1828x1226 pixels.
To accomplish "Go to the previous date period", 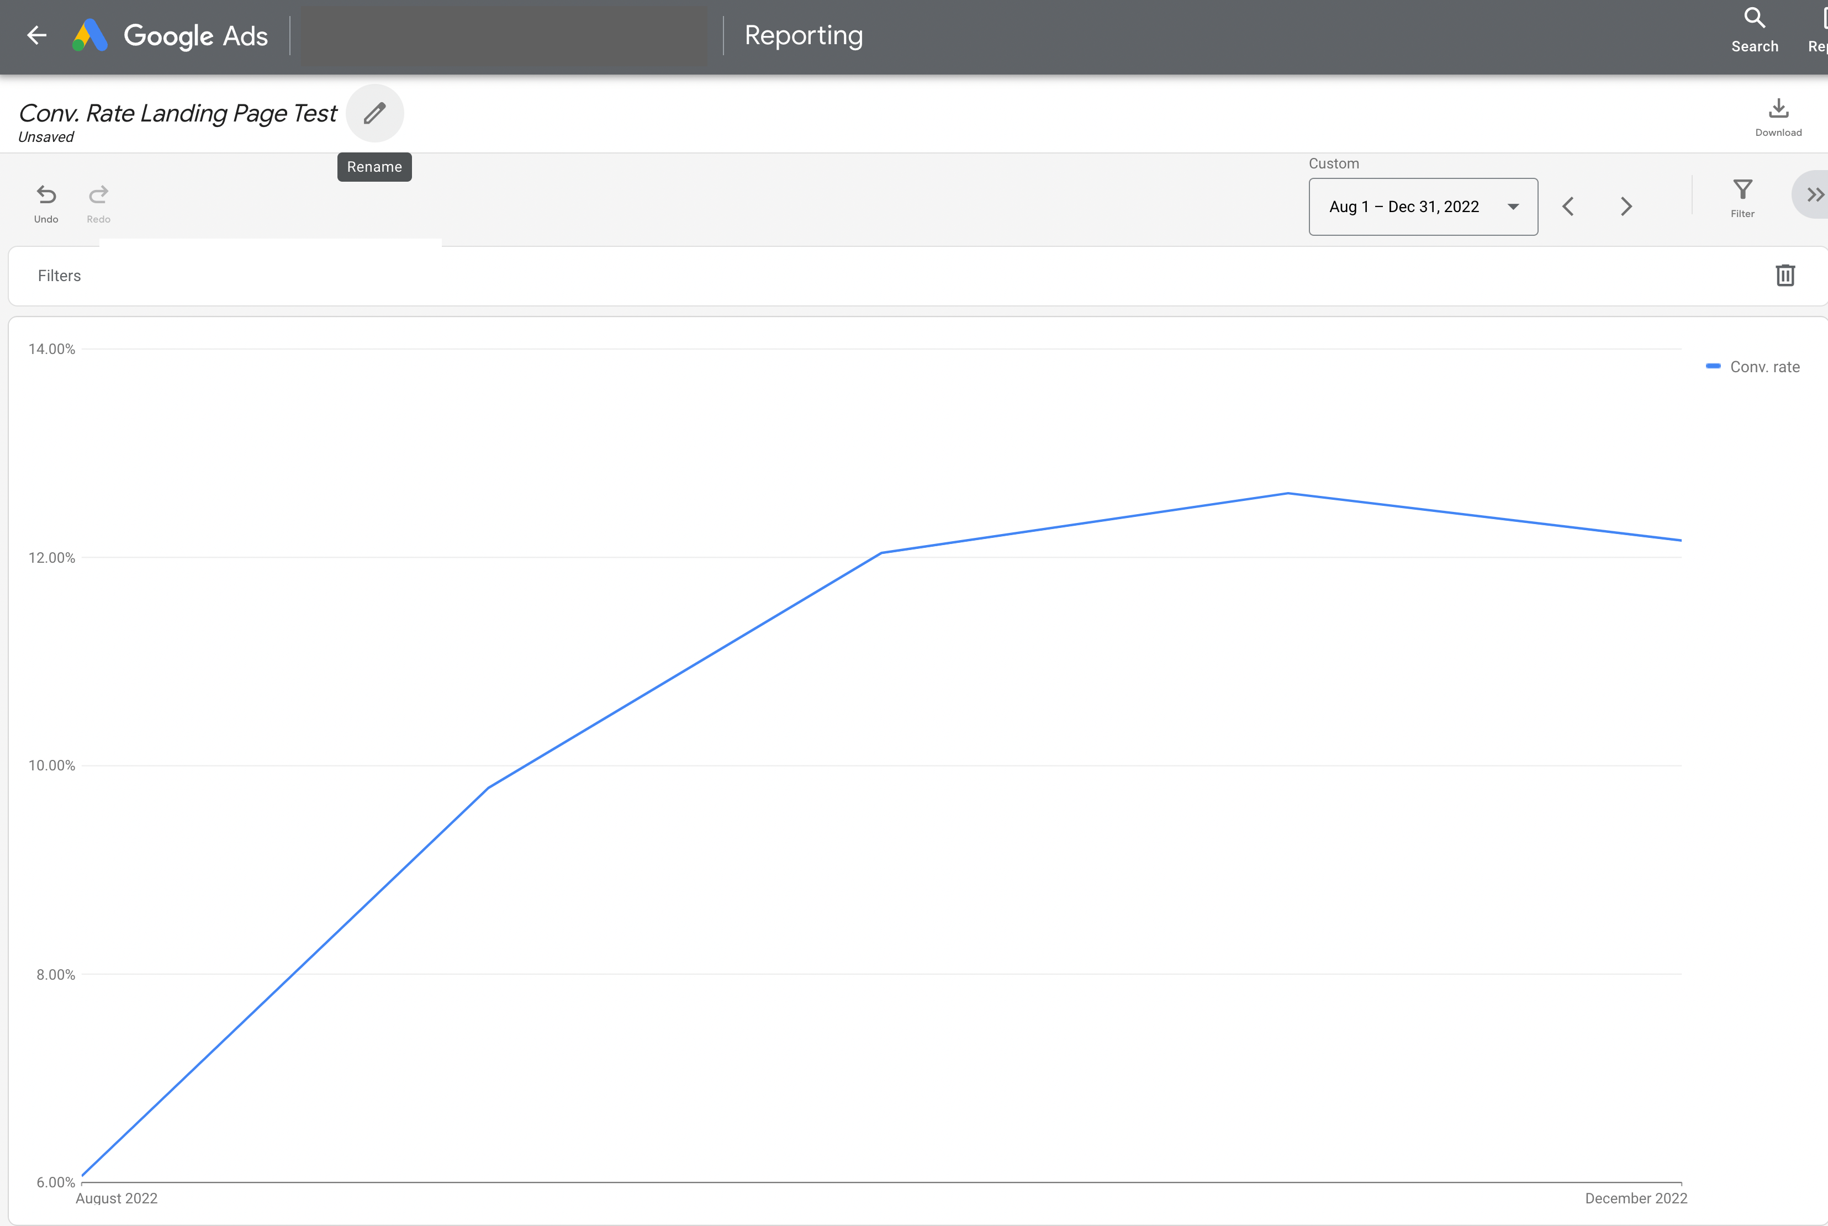I will (1568, 207).
